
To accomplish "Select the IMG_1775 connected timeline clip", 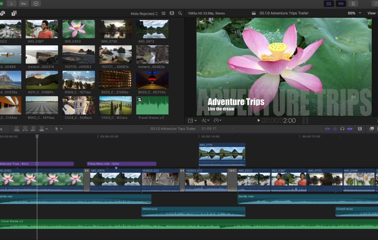I will (x=222, y=154).
